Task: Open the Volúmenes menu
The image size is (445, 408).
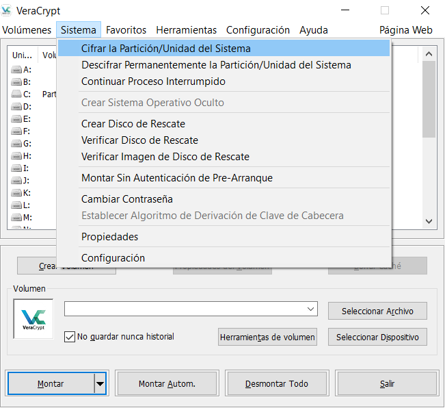Action: 27,30
